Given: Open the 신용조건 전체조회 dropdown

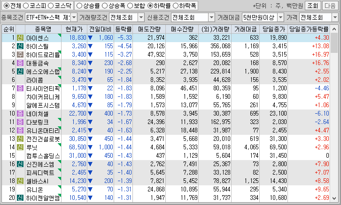Looking at the screenshot, I should pos(212,17).
